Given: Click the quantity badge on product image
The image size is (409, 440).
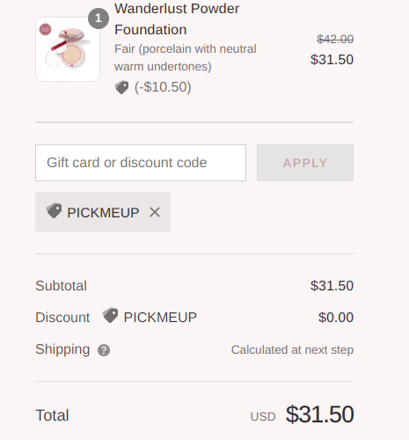Looking at the screenshot, I should pyautogui.click(x=99, y=18).
